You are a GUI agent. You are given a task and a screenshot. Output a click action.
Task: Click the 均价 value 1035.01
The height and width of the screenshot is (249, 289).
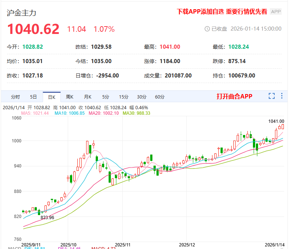(x=32, y=61)
